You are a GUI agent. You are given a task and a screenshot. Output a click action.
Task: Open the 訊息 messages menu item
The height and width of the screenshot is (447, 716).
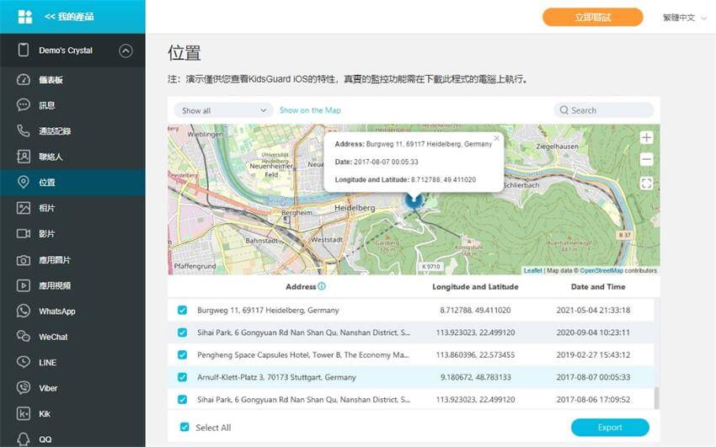click(47, 105)
